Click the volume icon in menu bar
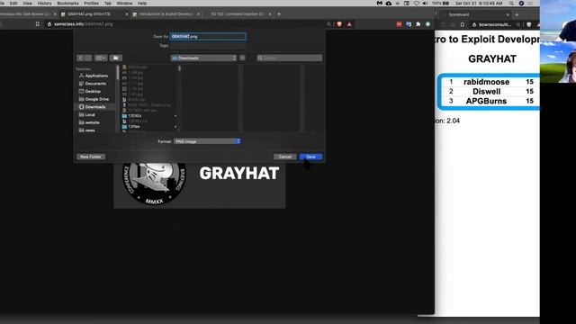The image size is (576, 324). pos(425,3)
